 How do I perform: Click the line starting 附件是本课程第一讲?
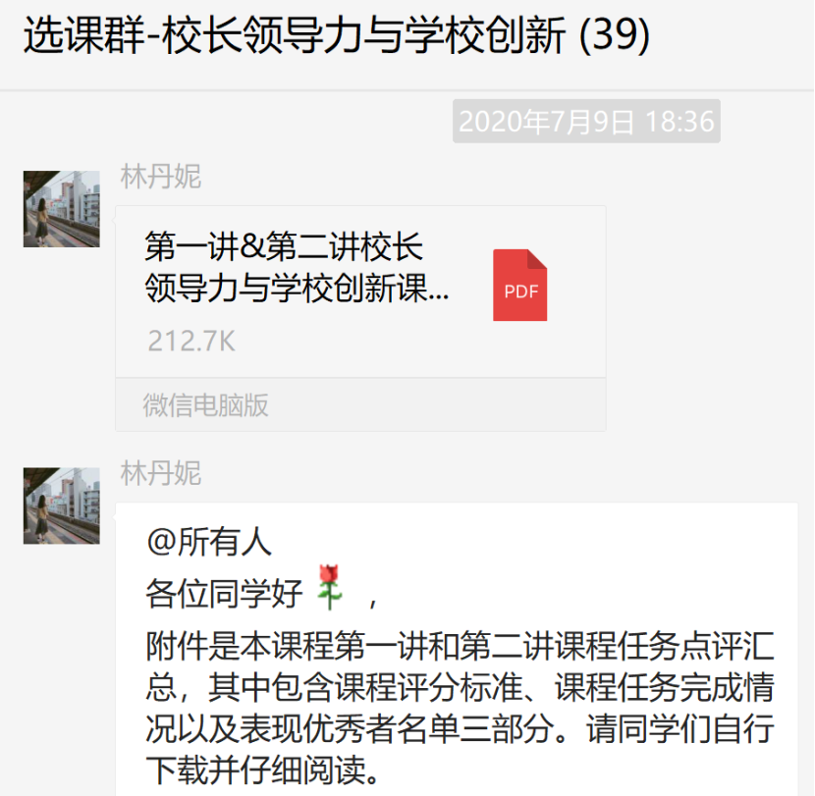click(461, 646)
